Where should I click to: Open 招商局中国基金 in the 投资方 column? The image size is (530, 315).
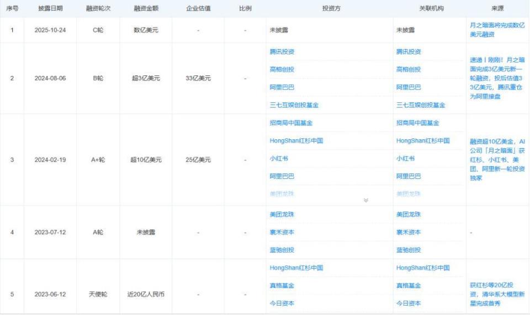pos(291,123)
